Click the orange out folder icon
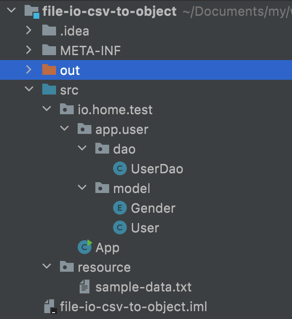The height and width of the screenshot is (319, 292). 49,69
